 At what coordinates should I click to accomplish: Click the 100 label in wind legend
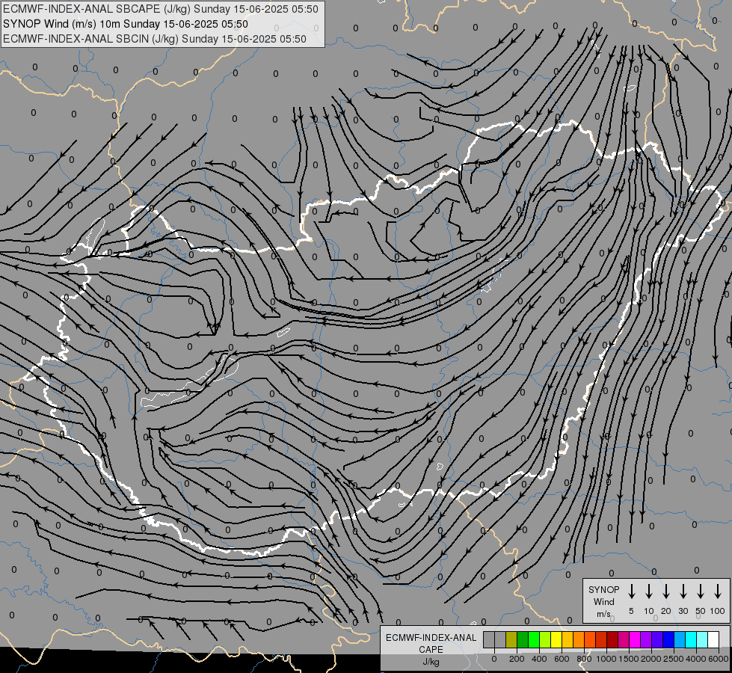coord(718,611)
